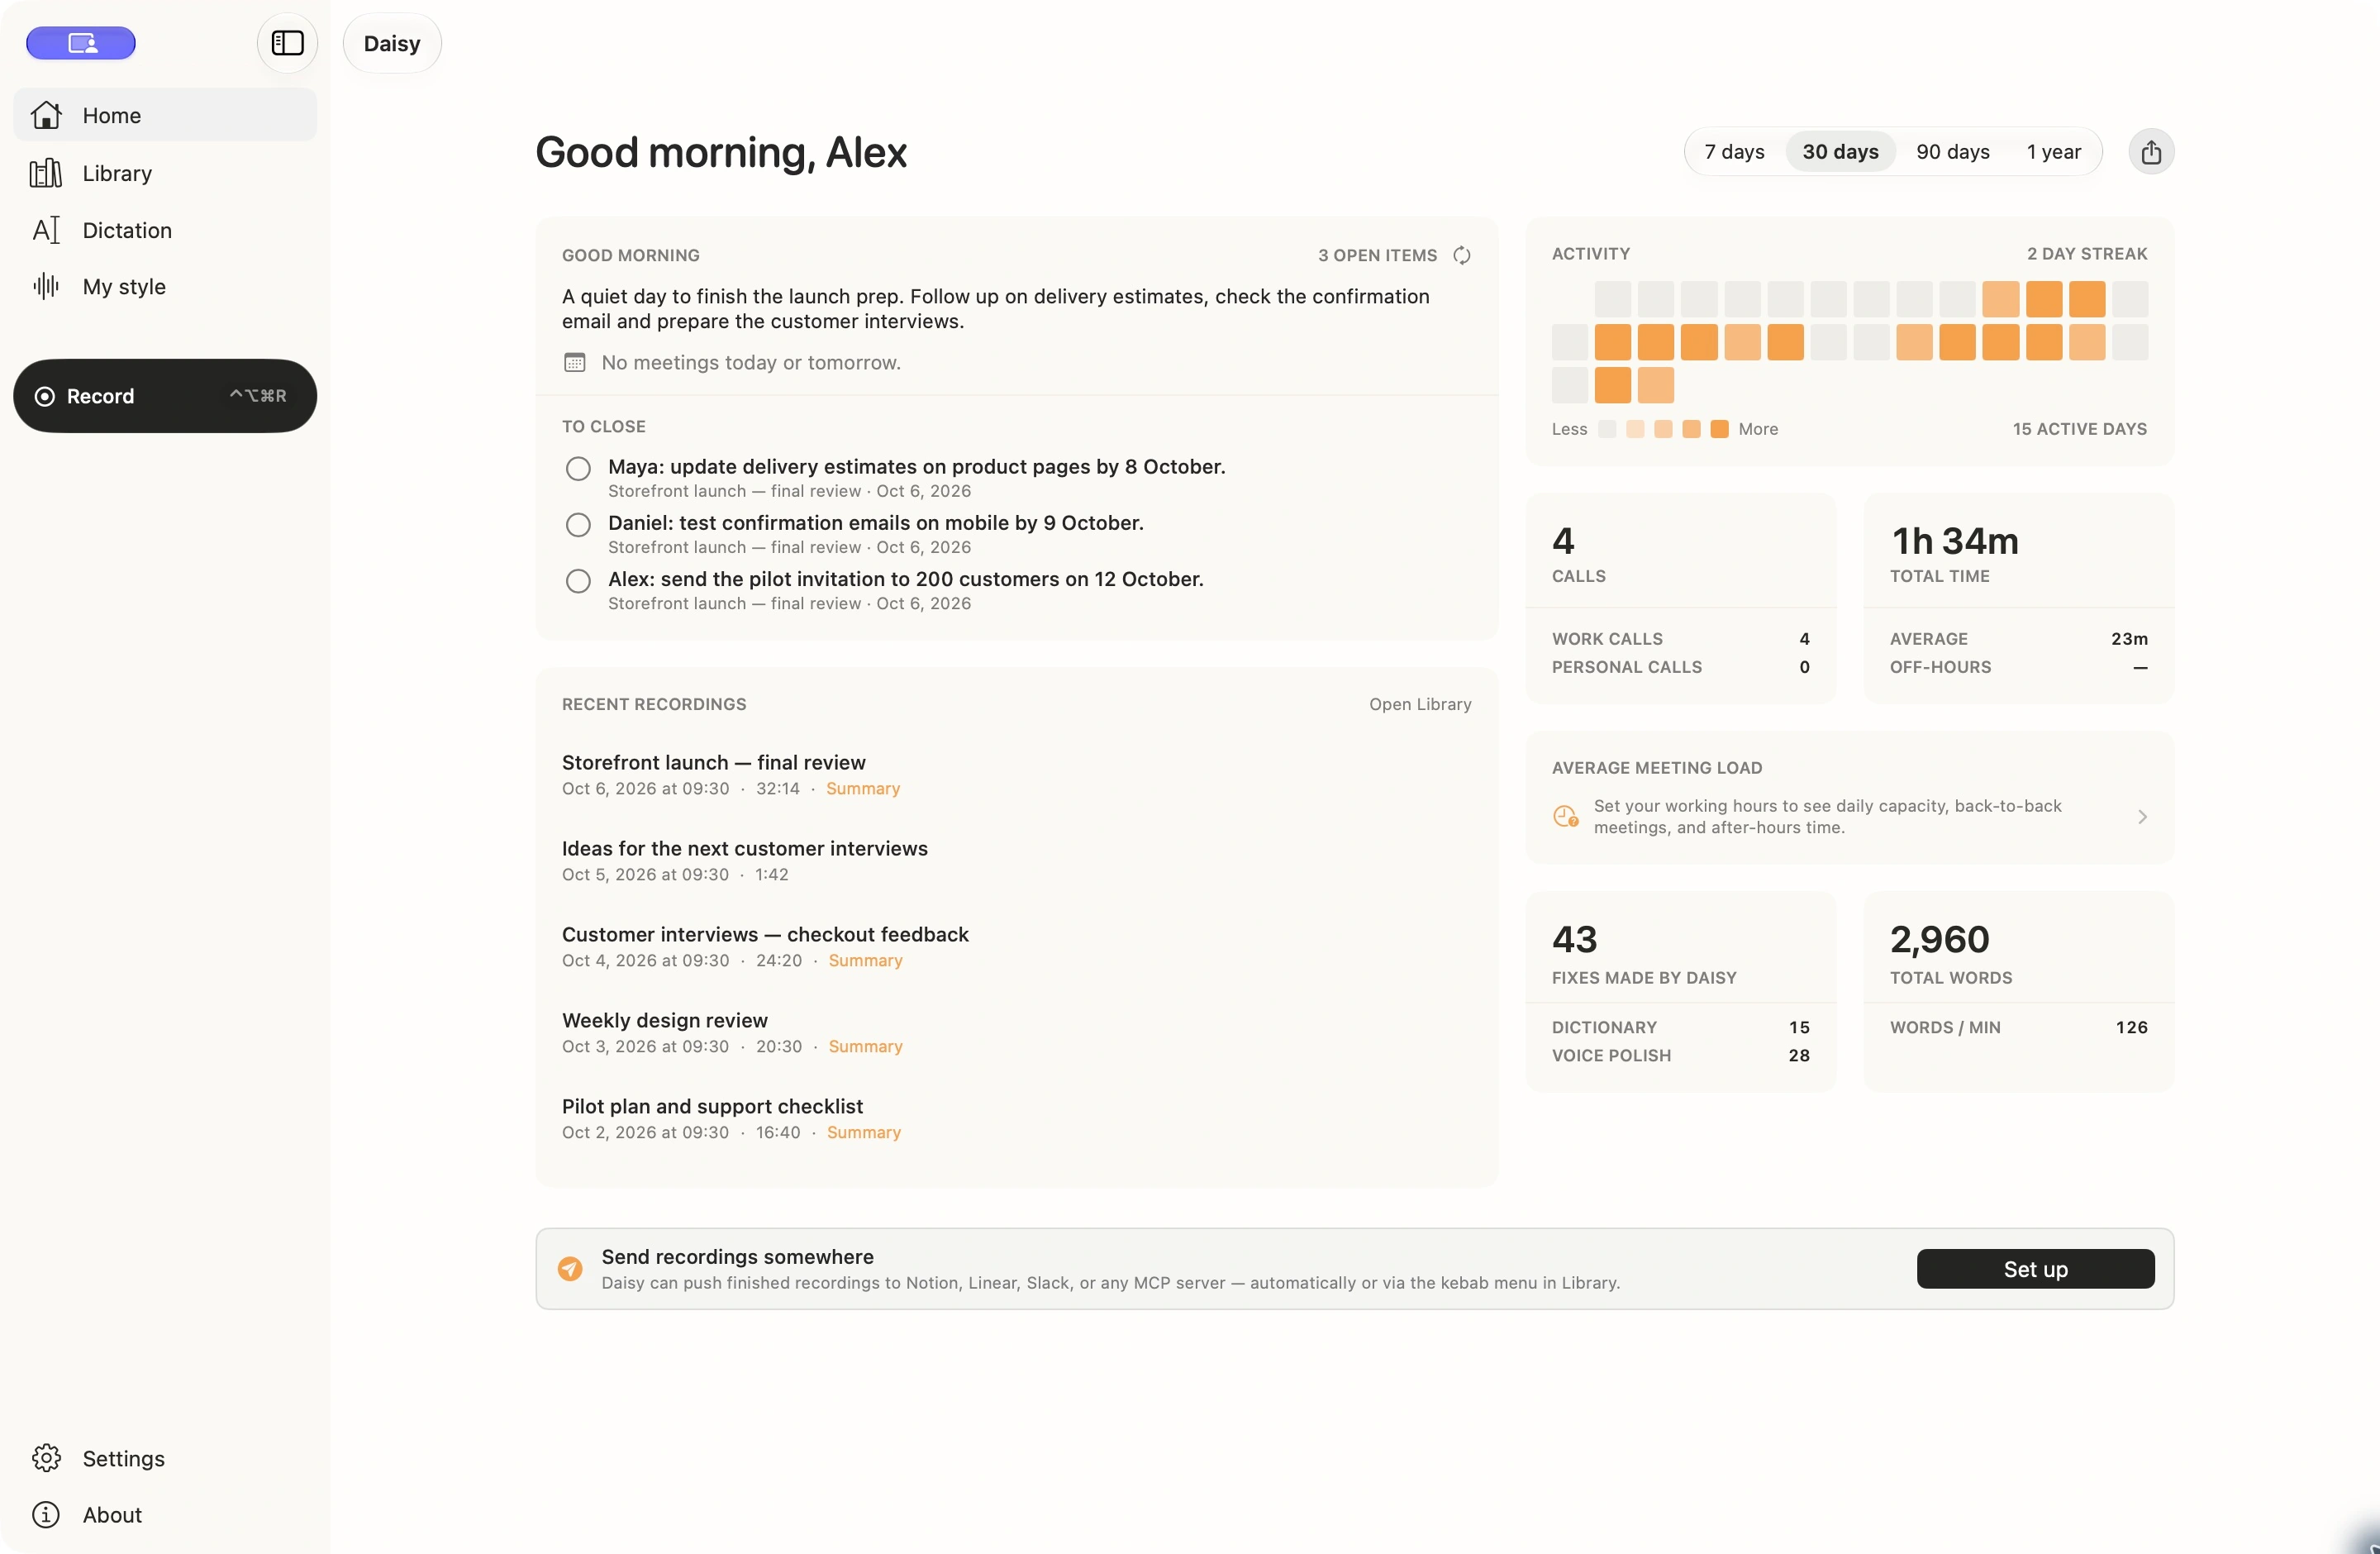The width and height of the screenshot is (2380, 1554).
Task: Click the Settings label in sidebar
Action: point(123,1458)
